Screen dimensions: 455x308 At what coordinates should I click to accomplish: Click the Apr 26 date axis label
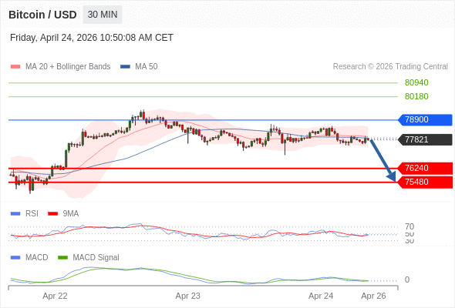click(373, 296)
